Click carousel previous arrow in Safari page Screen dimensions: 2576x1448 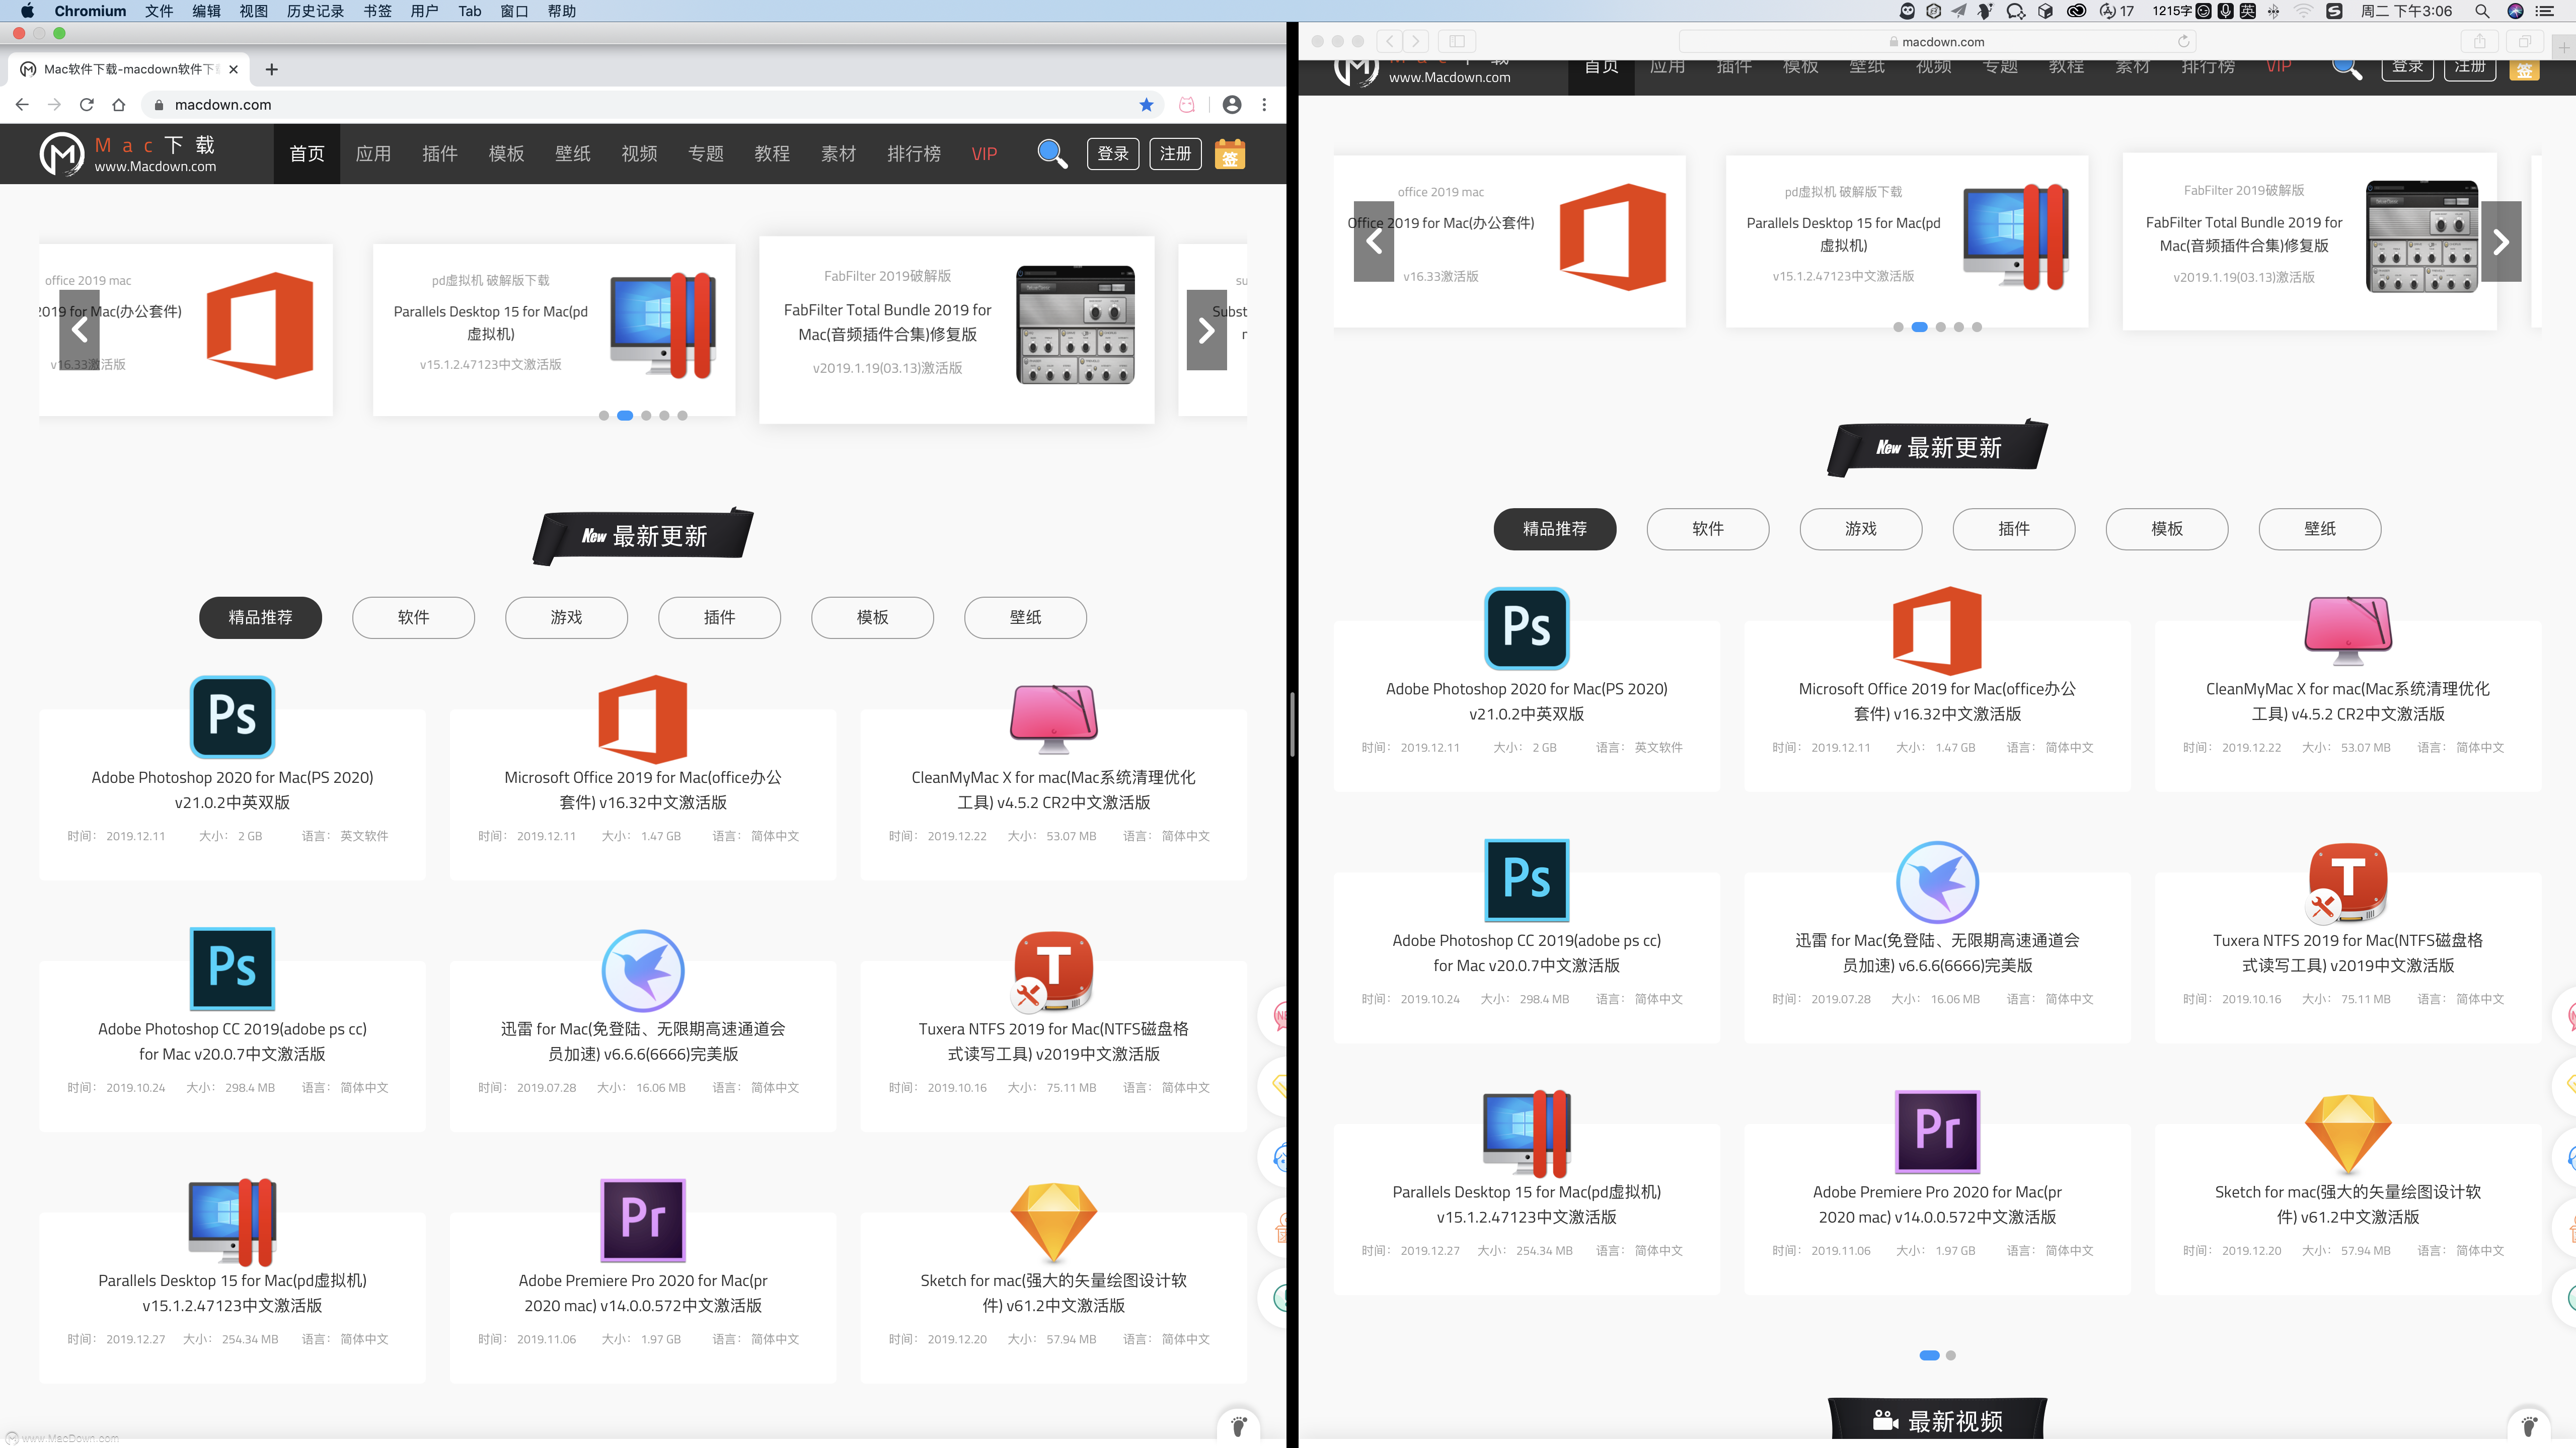pos(1374,241)
